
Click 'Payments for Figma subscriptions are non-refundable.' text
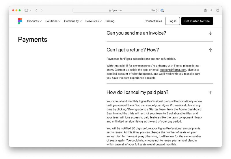click(x=141, y=59)
